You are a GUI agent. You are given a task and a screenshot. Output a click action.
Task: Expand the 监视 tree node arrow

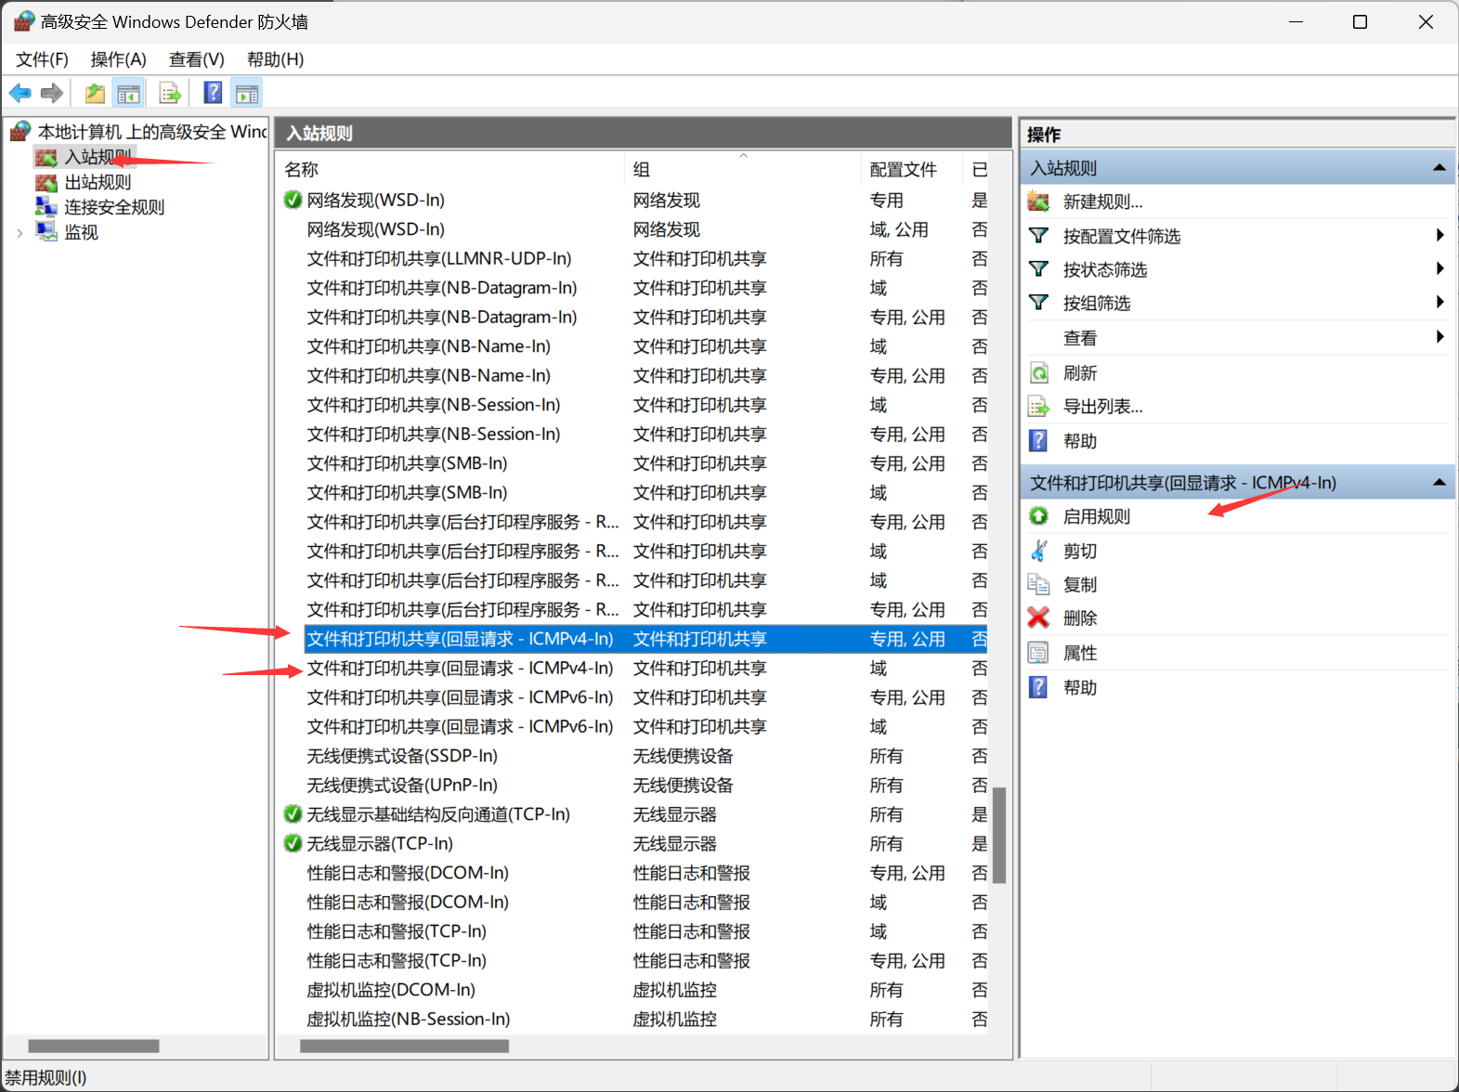tap(20, 233)
